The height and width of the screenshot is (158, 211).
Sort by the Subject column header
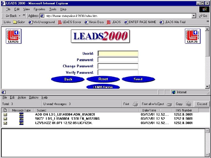[86, 110]
